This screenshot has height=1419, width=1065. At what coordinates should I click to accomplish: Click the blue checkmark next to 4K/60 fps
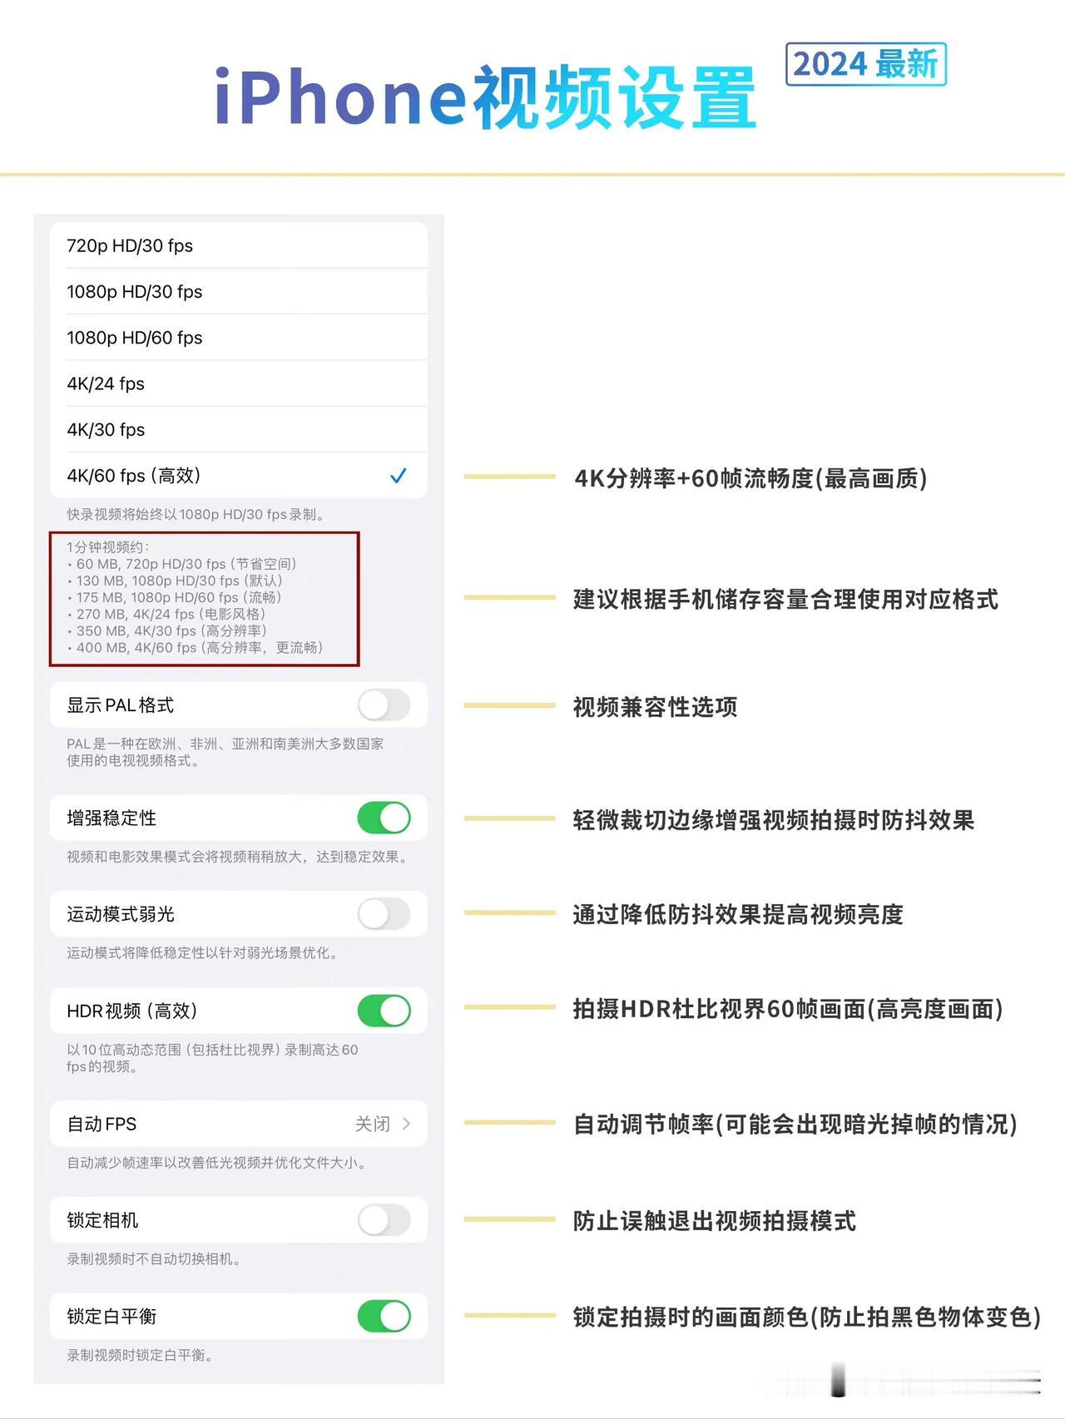(x=399, y=476)
